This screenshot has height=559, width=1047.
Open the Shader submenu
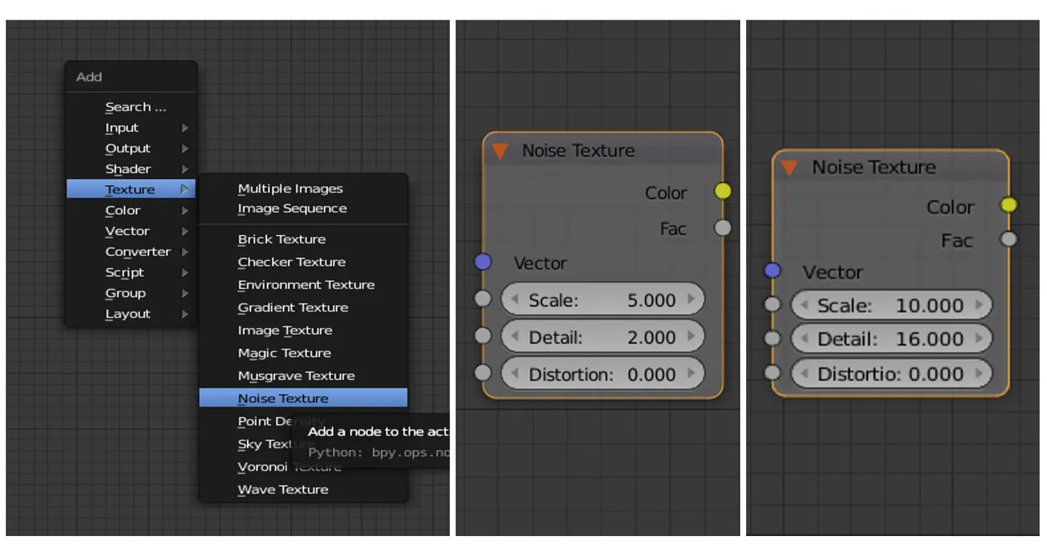tap(131, 169)
